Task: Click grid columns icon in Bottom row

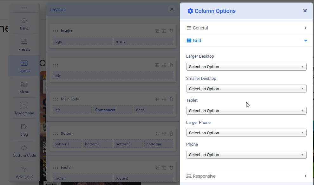Action: [157, 133]
